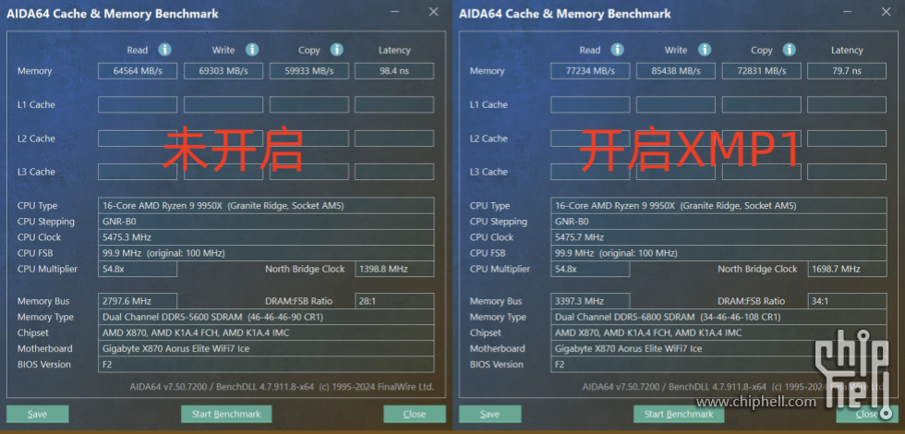Select memory copy value 59933 MB/s
905x434 pixels.
click(308, 71)
